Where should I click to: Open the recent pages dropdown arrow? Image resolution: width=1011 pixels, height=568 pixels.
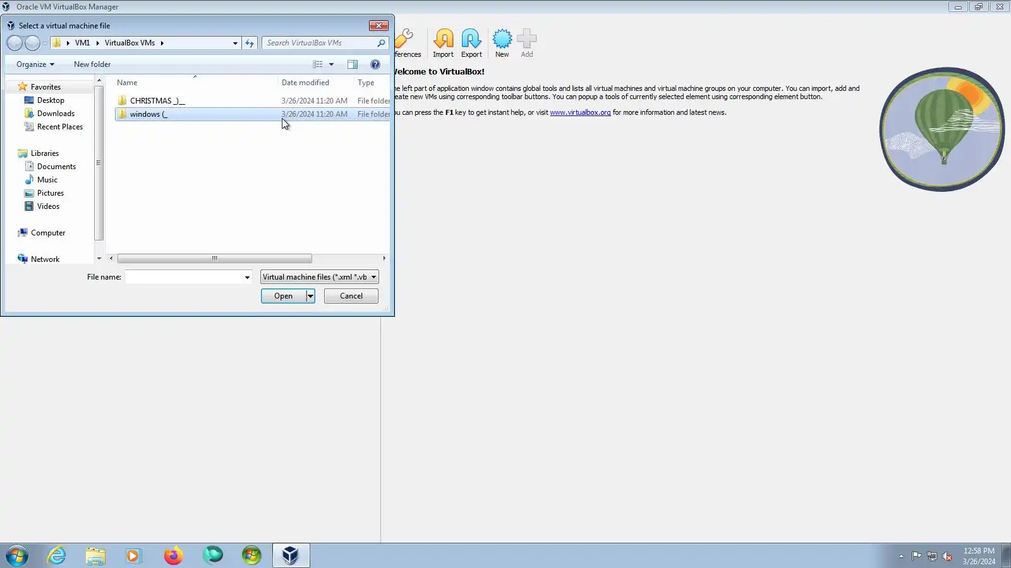click(45, 43)
